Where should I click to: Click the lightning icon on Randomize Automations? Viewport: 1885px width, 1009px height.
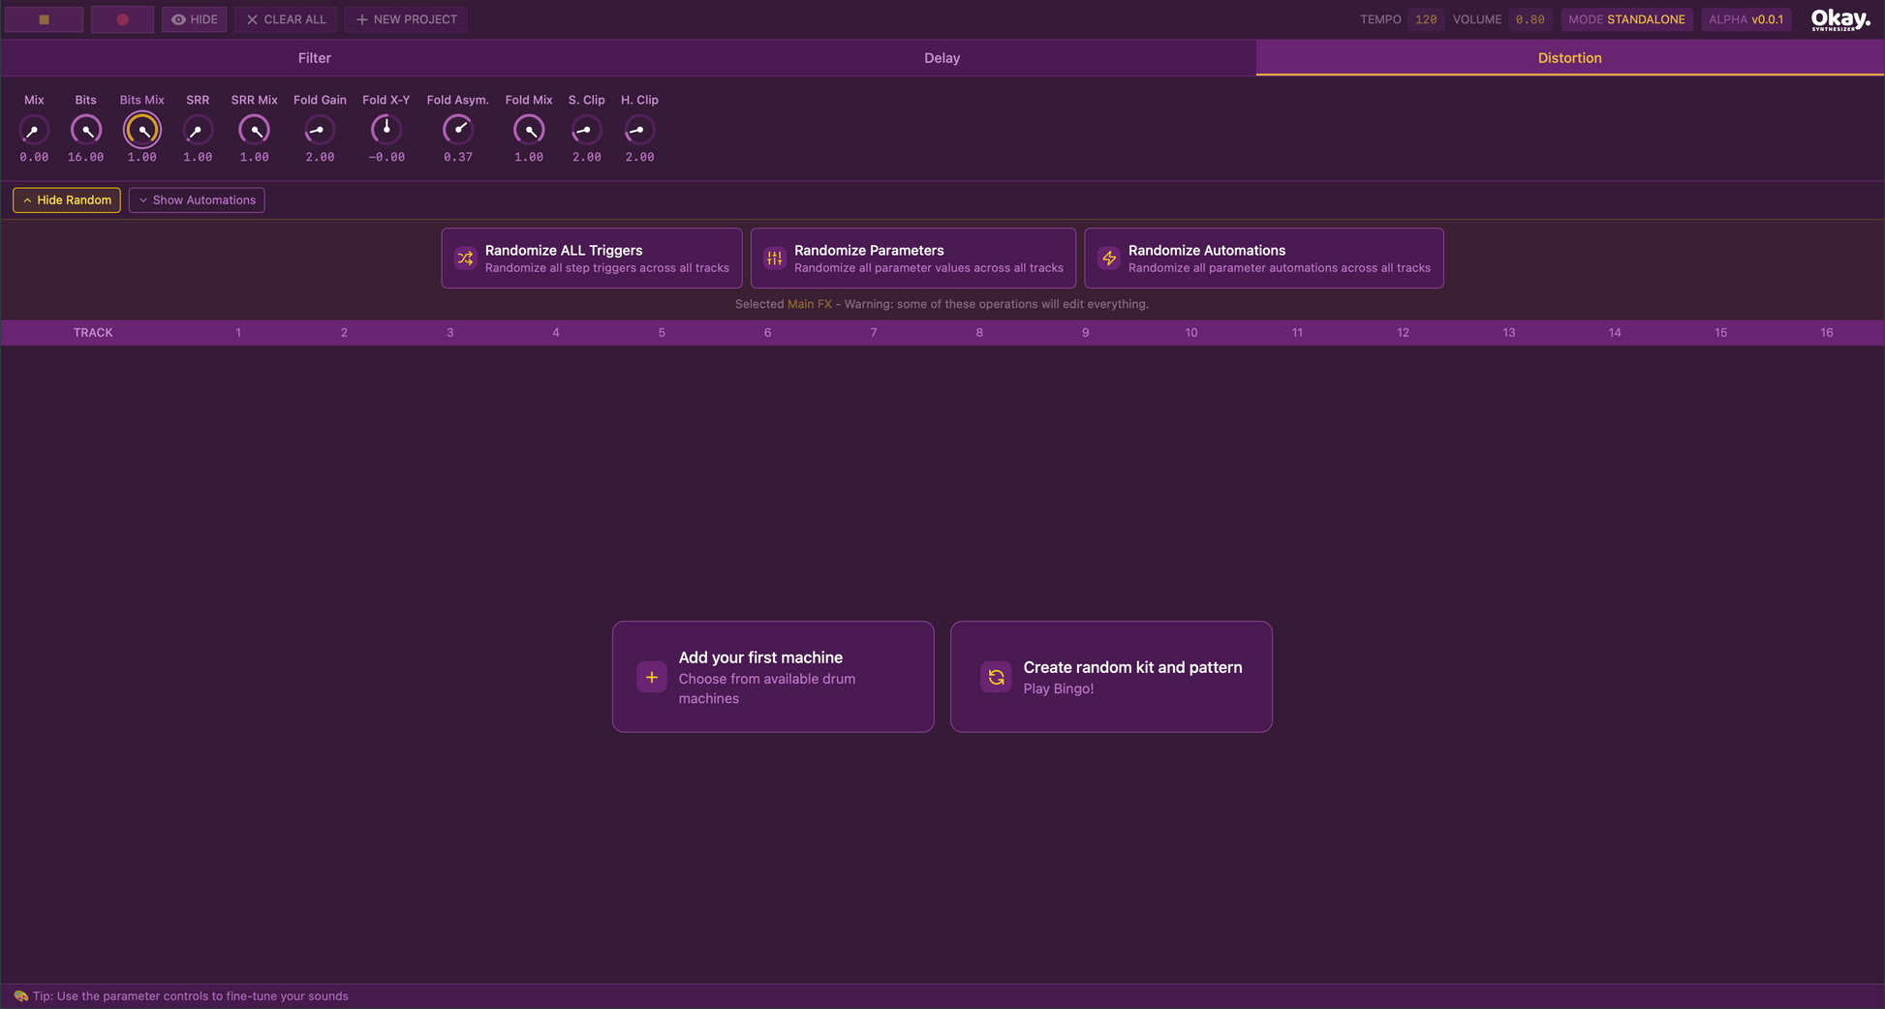pos(1109,259)
